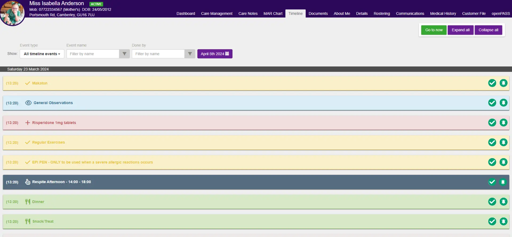Click the funnel icon for Done by filter

[190, 54]
